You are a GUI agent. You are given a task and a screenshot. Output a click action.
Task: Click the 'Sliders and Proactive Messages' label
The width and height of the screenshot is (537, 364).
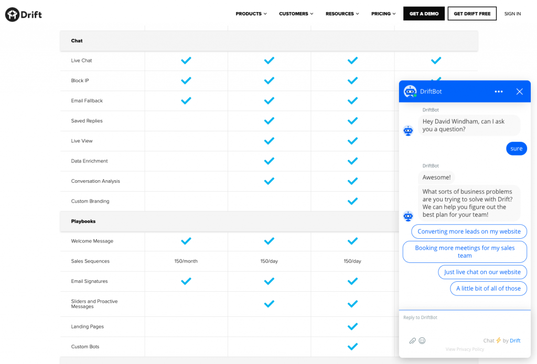[x=94, y=304]
